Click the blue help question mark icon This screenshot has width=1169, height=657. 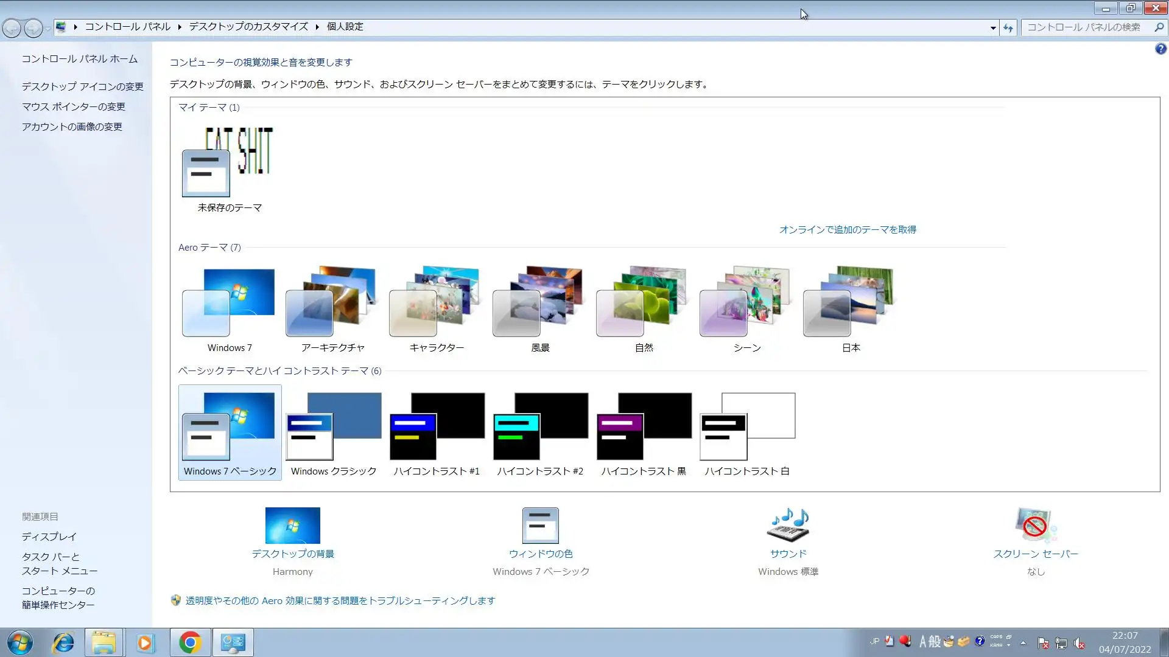coord(1160,49)
